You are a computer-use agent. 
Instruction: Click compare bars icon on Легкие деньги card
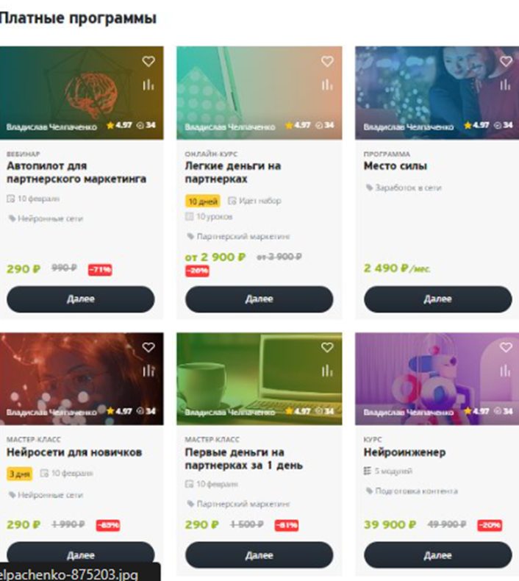click(326, 85)
